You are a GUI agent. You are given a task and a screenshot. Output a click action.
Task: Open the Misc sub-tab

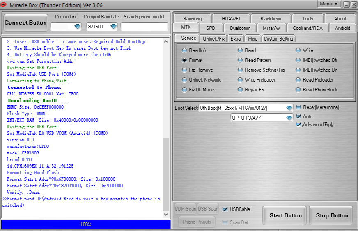(253, 39)
